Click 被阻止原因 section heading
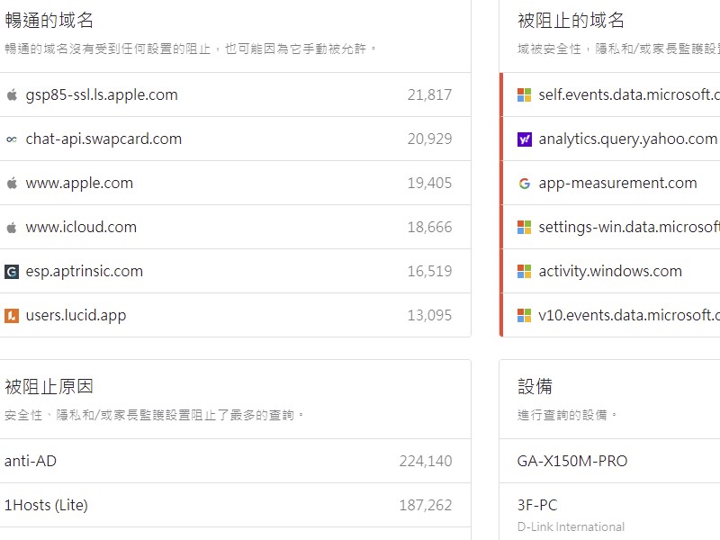Viewport: 720px width, 540px height. 49,387
